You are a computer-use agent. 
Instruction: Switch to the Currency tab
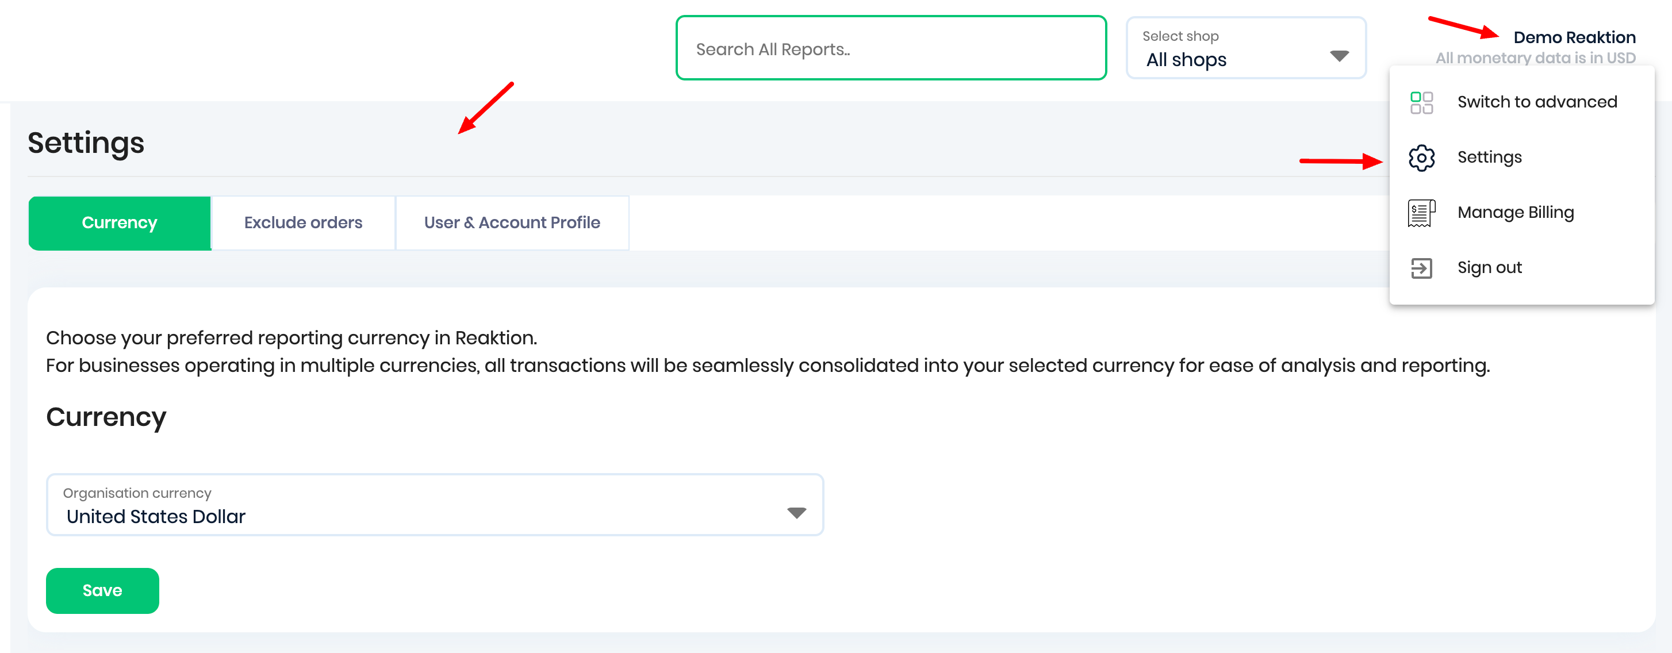click(x=120, y=222)
